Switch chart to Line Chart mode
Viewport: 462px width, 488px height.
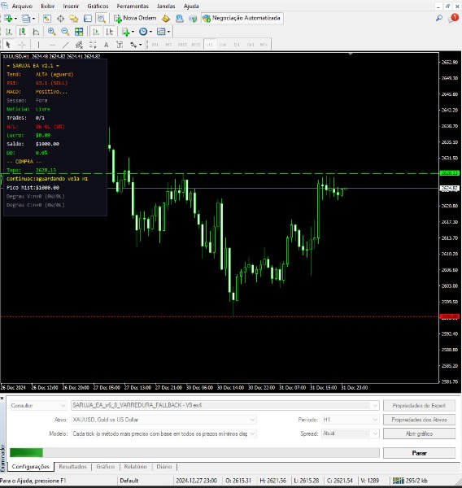click(x=36, y=32)
